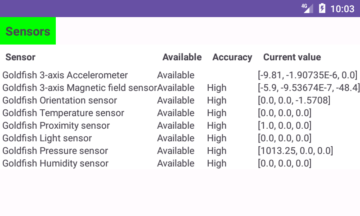
Task: Select the Goldfish Pressure sensor row
Action: tap(180, 151)
